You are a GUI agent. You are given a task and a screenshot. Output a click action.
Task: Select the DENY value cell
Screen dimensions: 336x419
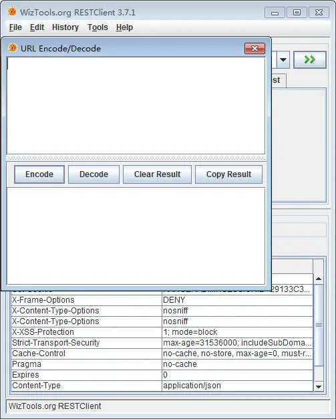click(x=237, y=300)
